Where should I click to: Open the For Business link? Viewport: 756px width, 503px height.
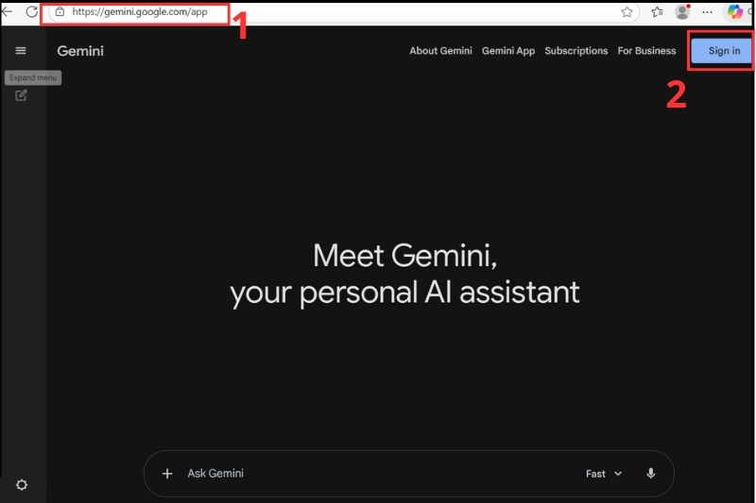(646, 51)
